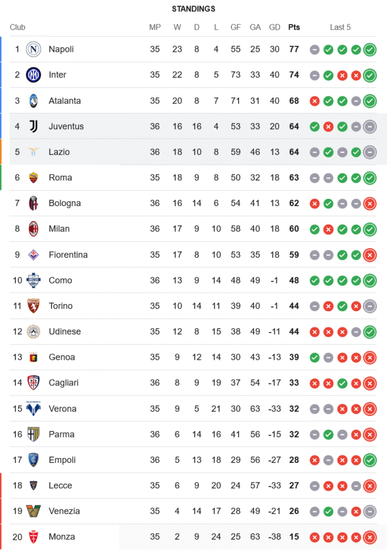The height and width of the screenshot is (557, 387).
Task: Click Napoli's most recent result indicator
Action: 370,50
